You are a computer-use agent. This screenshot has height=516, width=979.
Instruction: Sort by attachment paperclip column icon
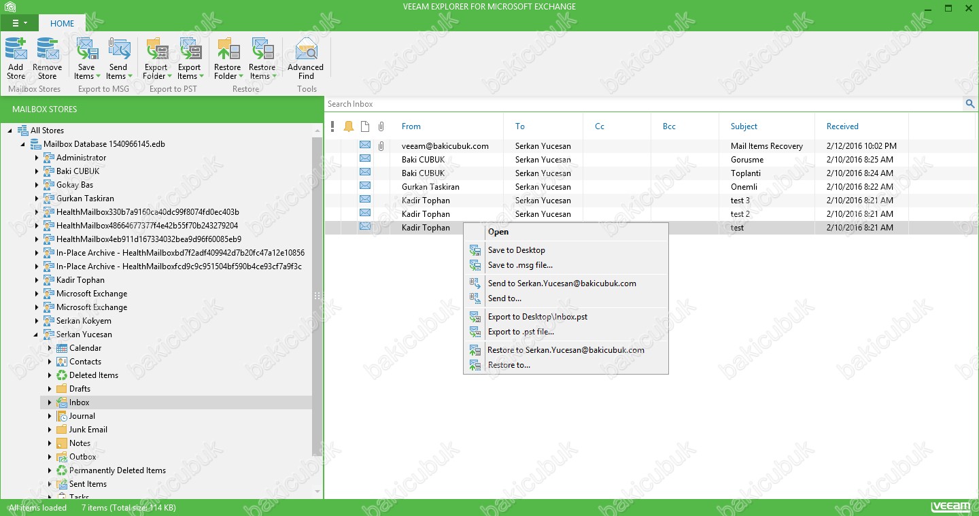[381, 126]
